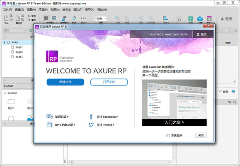Enable the 不再显示 checkbox
The width and height of the screenshot is (240, 166).
pos(168,135)
